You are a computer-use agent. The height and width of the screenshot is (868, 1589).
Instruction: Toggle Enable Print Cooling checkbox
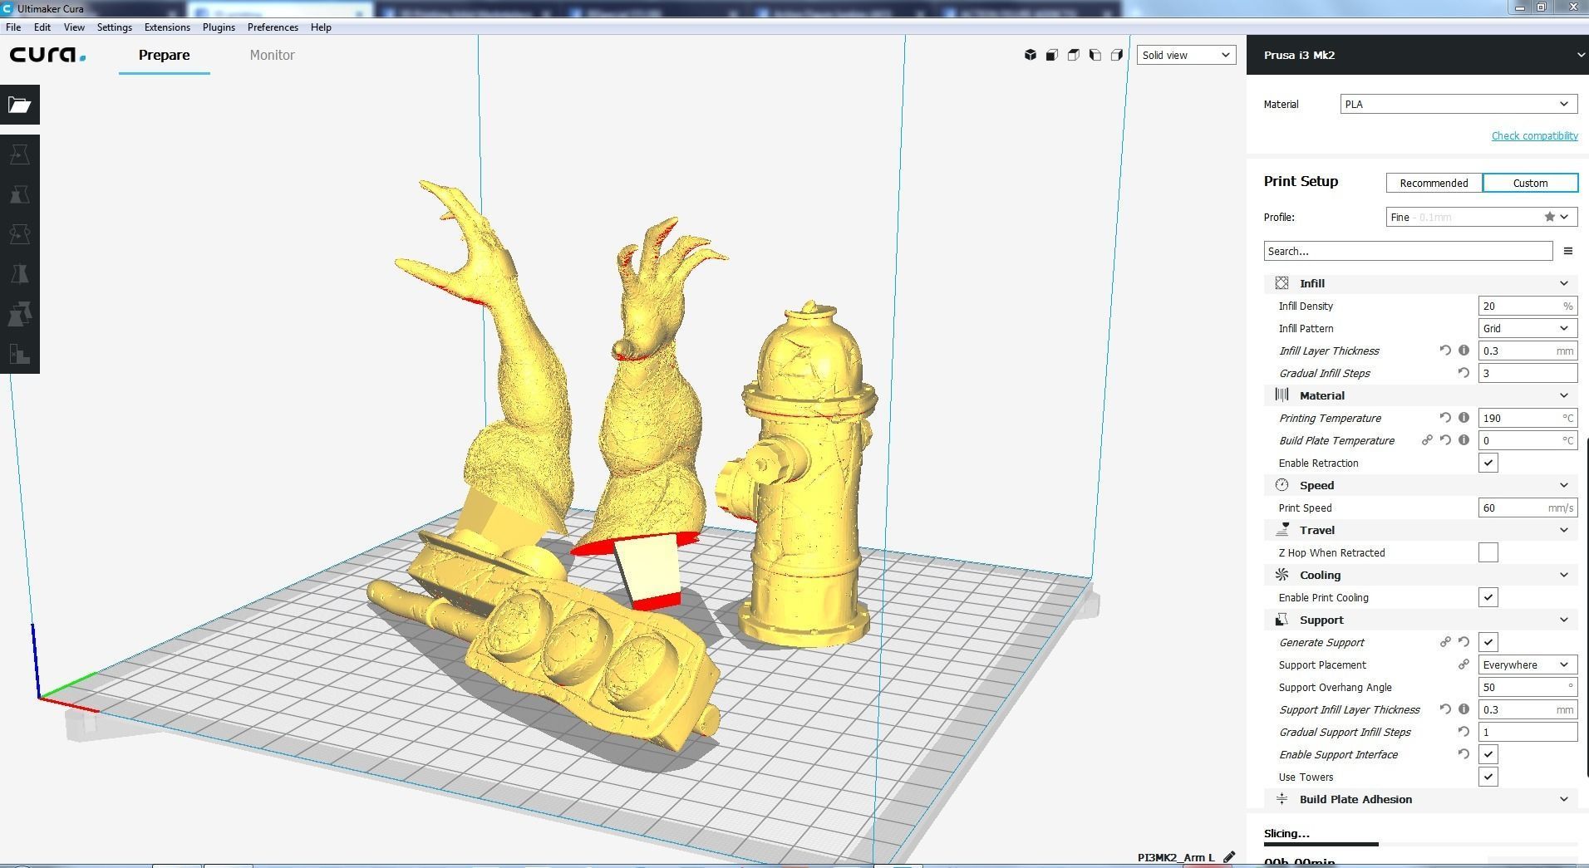click(x=1488, y=597)
